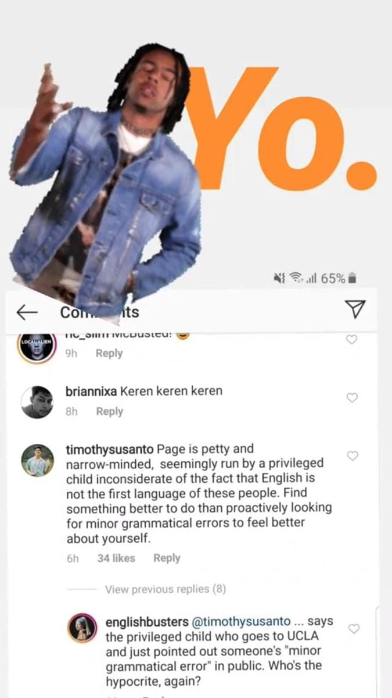Tap the briannixa username
The width and height of the screenshot is (392, 698).
tap(91, 391)
